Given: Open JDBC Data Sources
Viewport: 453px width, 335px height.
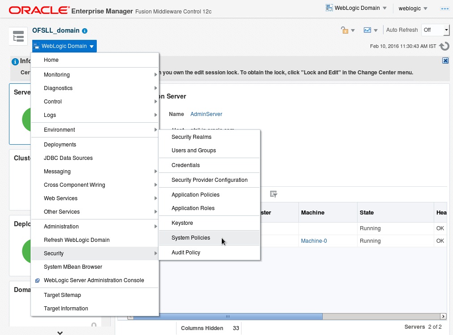Looking at the screenshot, I should (x=95, y=158).
